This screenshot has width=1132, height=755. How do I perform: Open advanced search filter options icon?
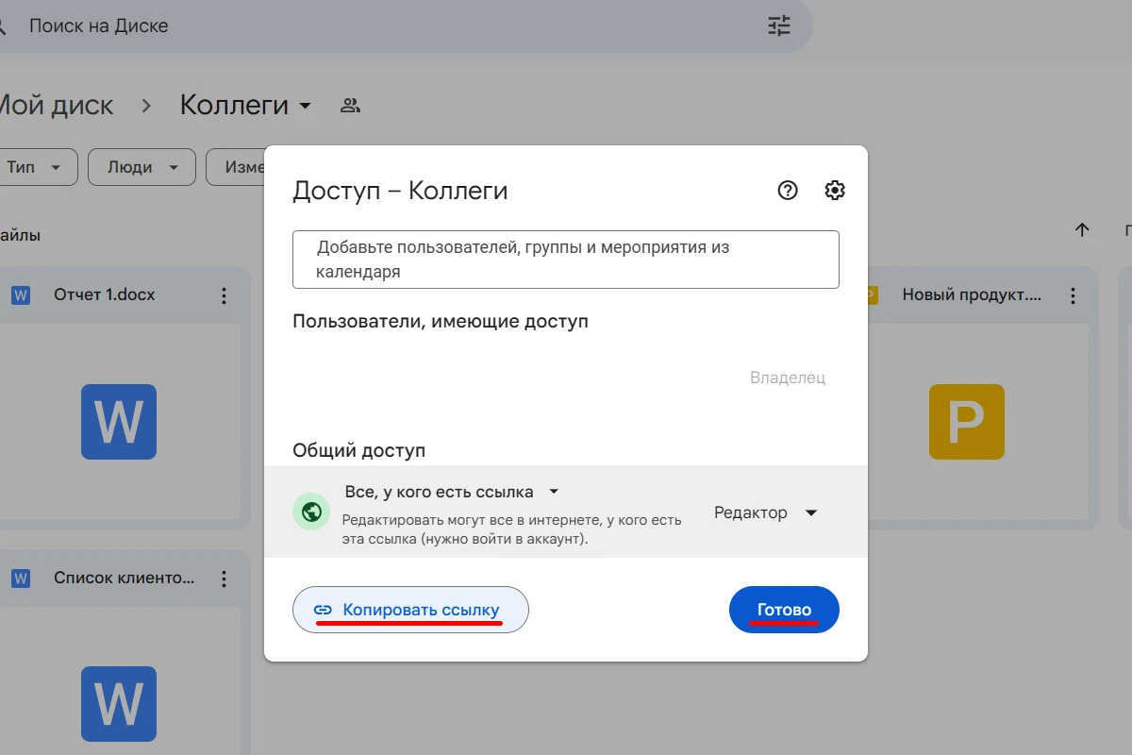(x=779, y=25)
